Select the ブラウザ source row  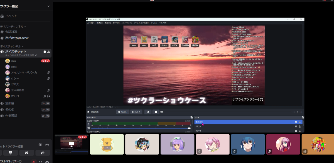point(248,131)
